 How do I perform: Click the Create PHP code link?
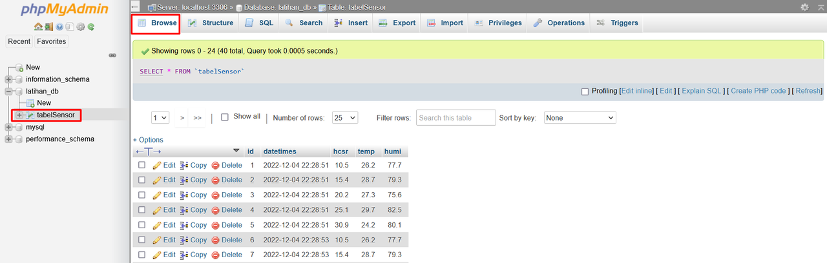click(x=759, y=92)
